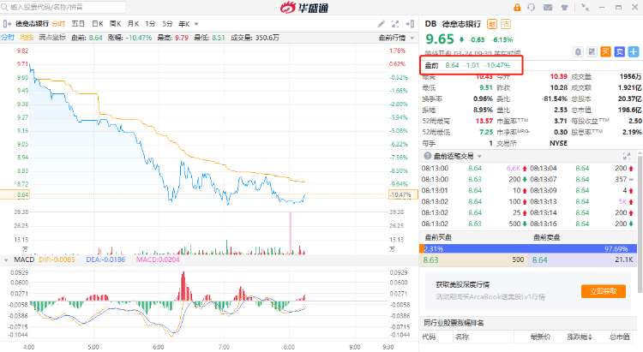
Task: Click the -10.47% price axis marker
Action: [x=402, y=194]
